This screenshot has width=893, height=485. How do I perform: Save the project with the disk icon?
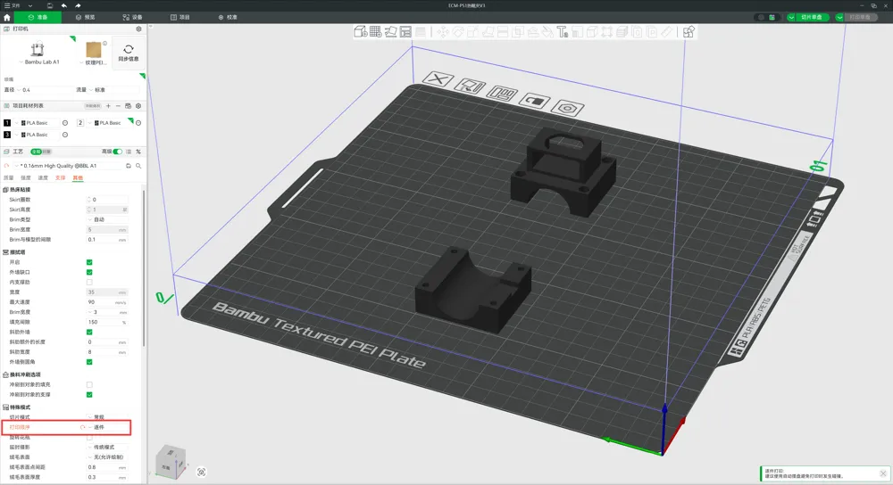click(50, 5)
